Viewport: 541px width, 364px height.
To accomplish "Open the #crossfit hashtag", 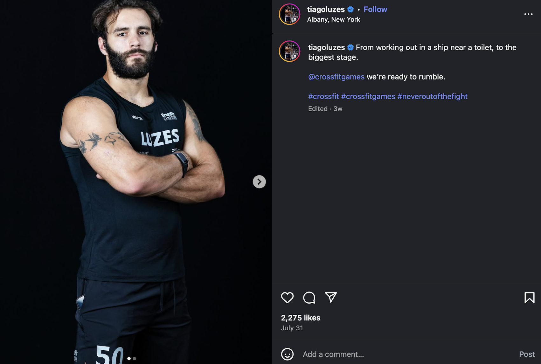I will point(323,96).
